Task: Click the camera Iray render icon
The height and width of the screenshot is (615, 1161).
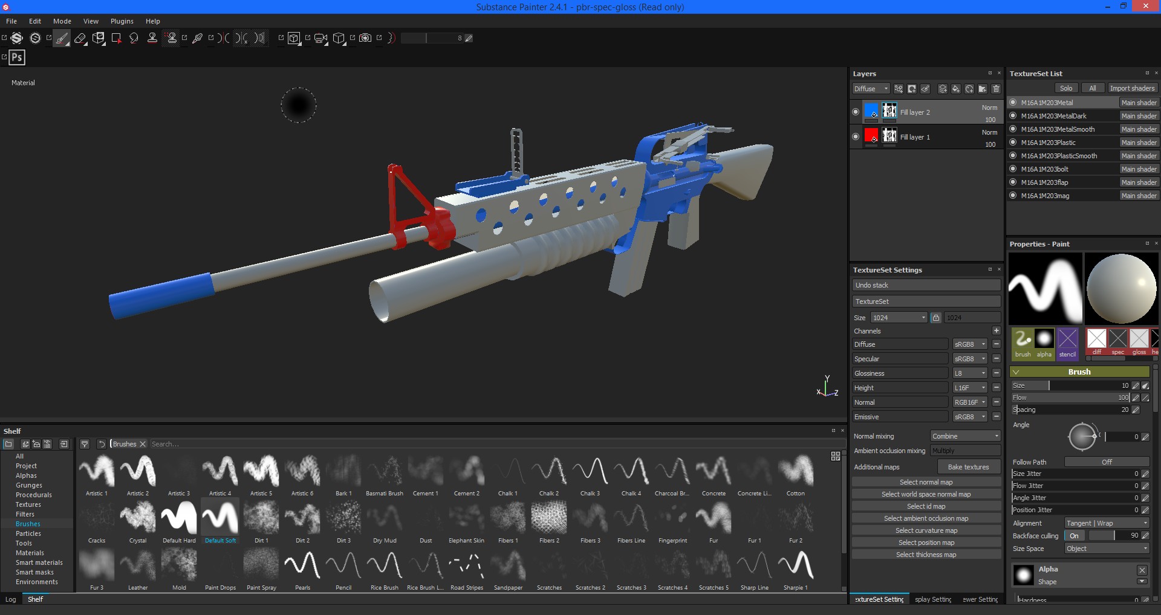Action: point(365,38)
